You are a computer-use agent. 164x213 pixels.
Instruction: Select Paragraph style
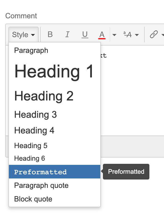click(x=55, y=51)
